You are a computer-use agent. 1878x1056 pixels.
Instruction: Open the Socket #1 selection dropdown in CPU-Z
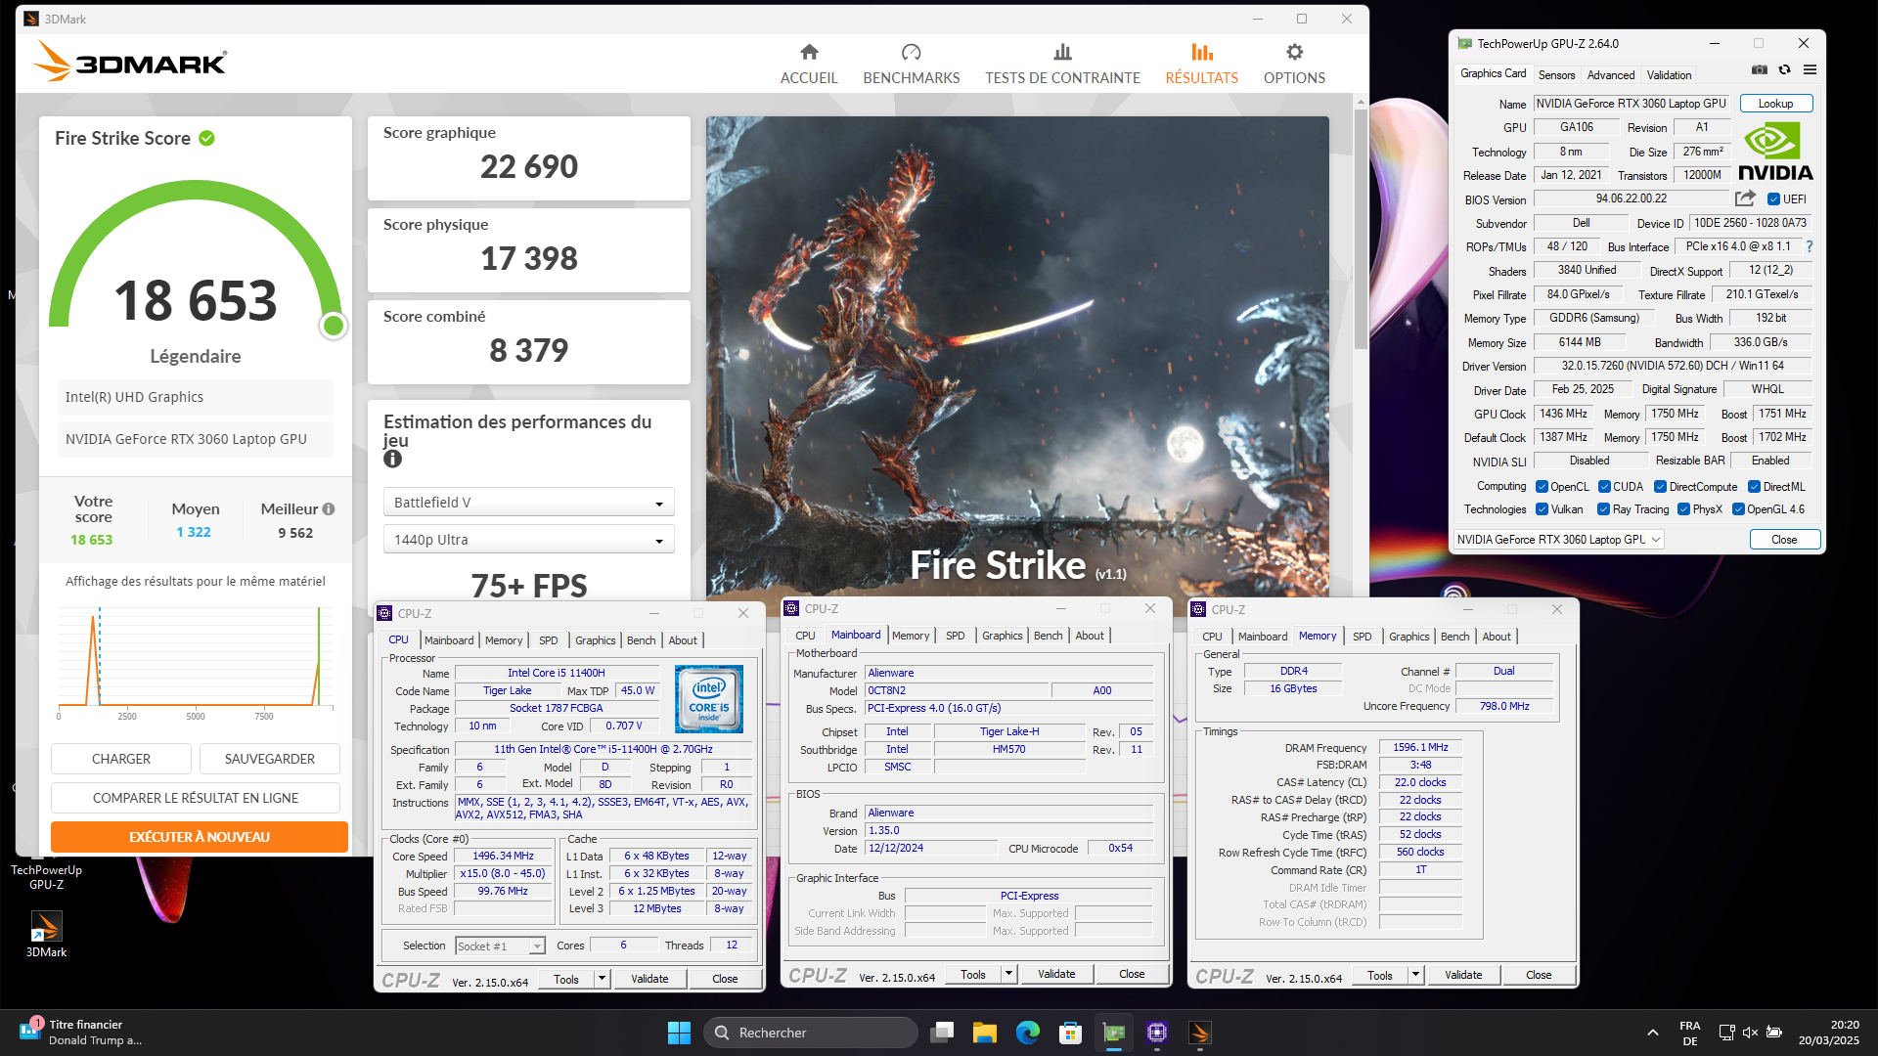point(500,946)
